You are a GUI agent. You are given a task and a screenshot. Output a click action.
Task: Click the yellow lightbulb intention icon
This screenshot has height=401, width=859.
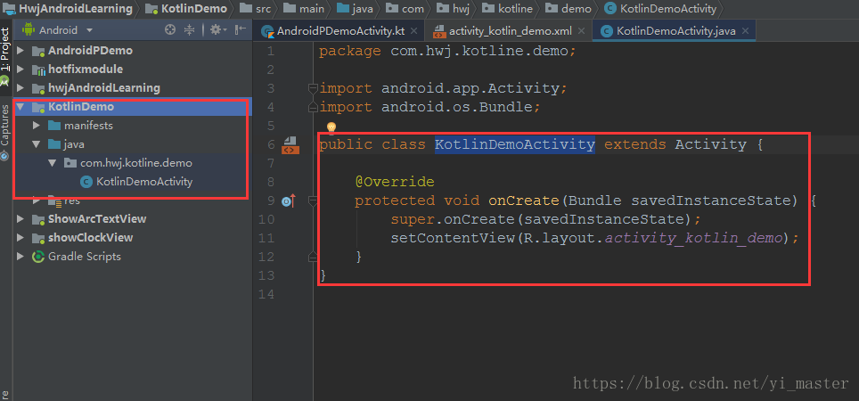331,127
